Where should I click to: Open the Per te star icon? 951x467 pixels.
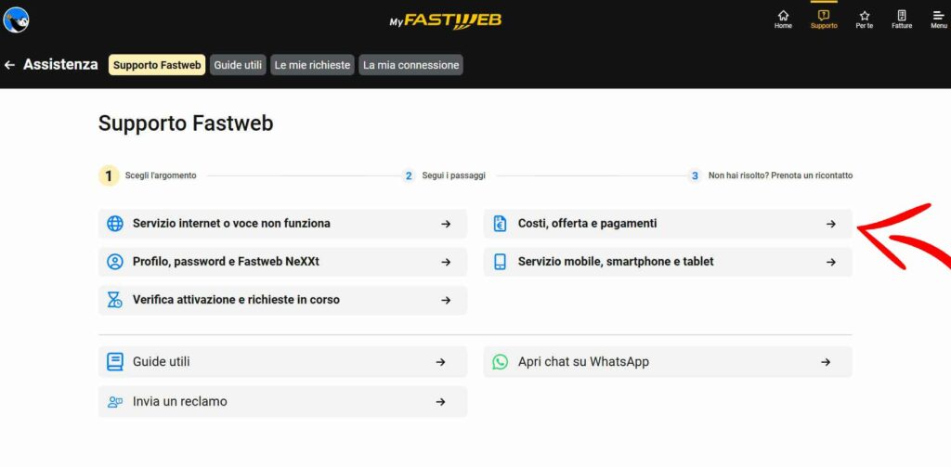865,19
